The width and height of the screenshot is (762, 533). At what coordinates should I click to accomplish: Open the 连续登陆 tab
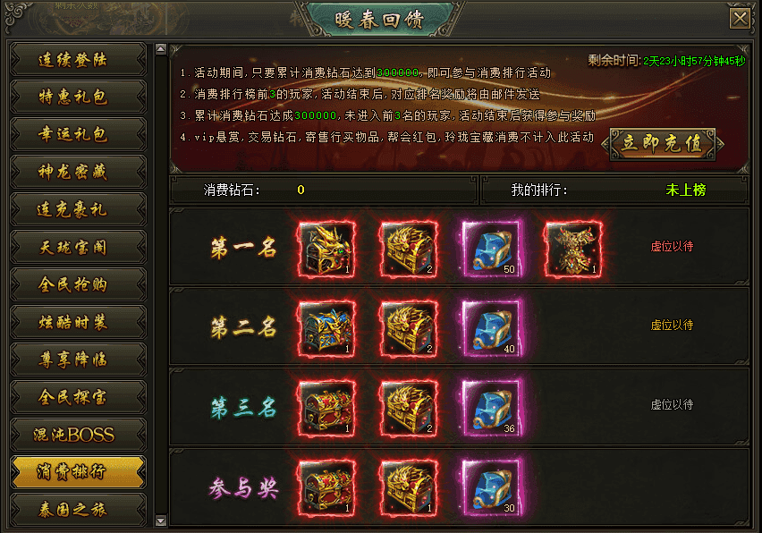[78, 60]
